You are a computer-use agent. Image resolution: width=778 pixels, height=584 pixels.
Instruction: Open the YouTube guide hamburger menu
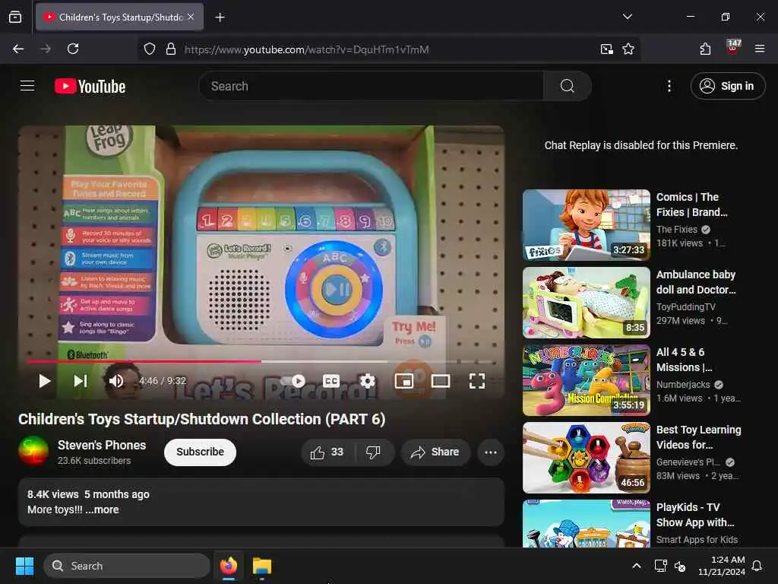[27, 86]
